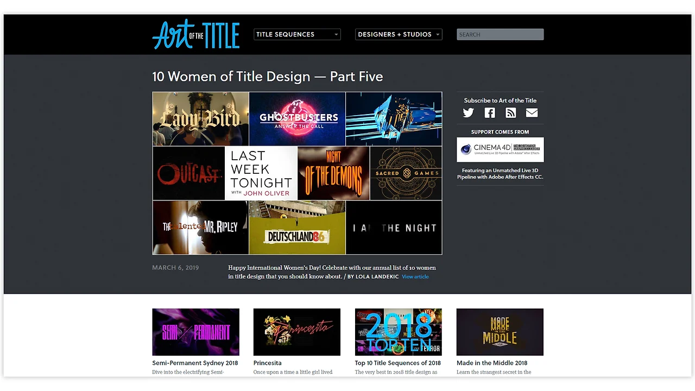Screen dimensions: 695x391
Task: Open the Made in the Middle thumbnail
Action: (500, 332)
